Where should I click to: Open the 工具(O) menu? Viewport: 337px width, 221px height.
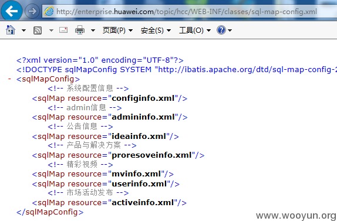tap(195, 30)
